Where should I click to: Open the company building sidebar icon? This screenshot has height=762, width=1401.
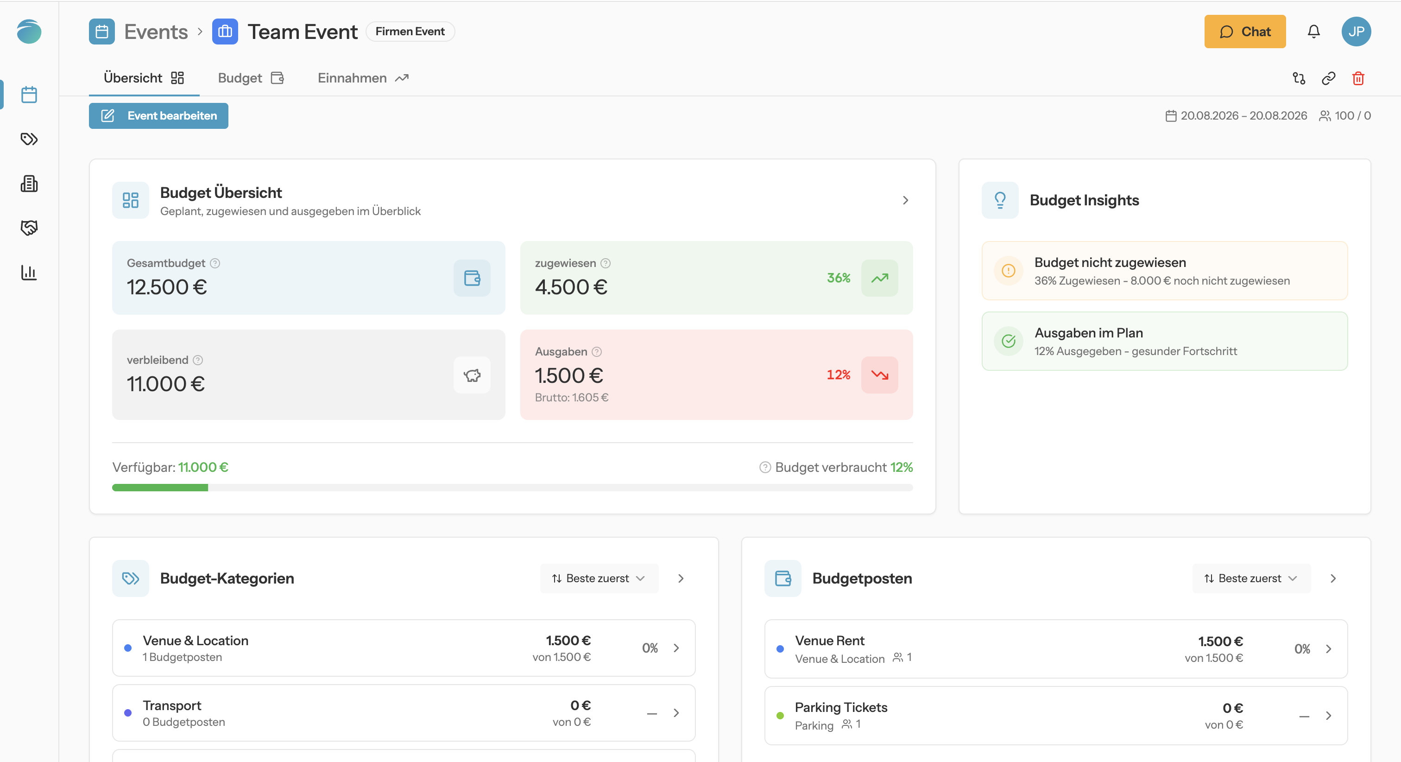tap(29, 184)
